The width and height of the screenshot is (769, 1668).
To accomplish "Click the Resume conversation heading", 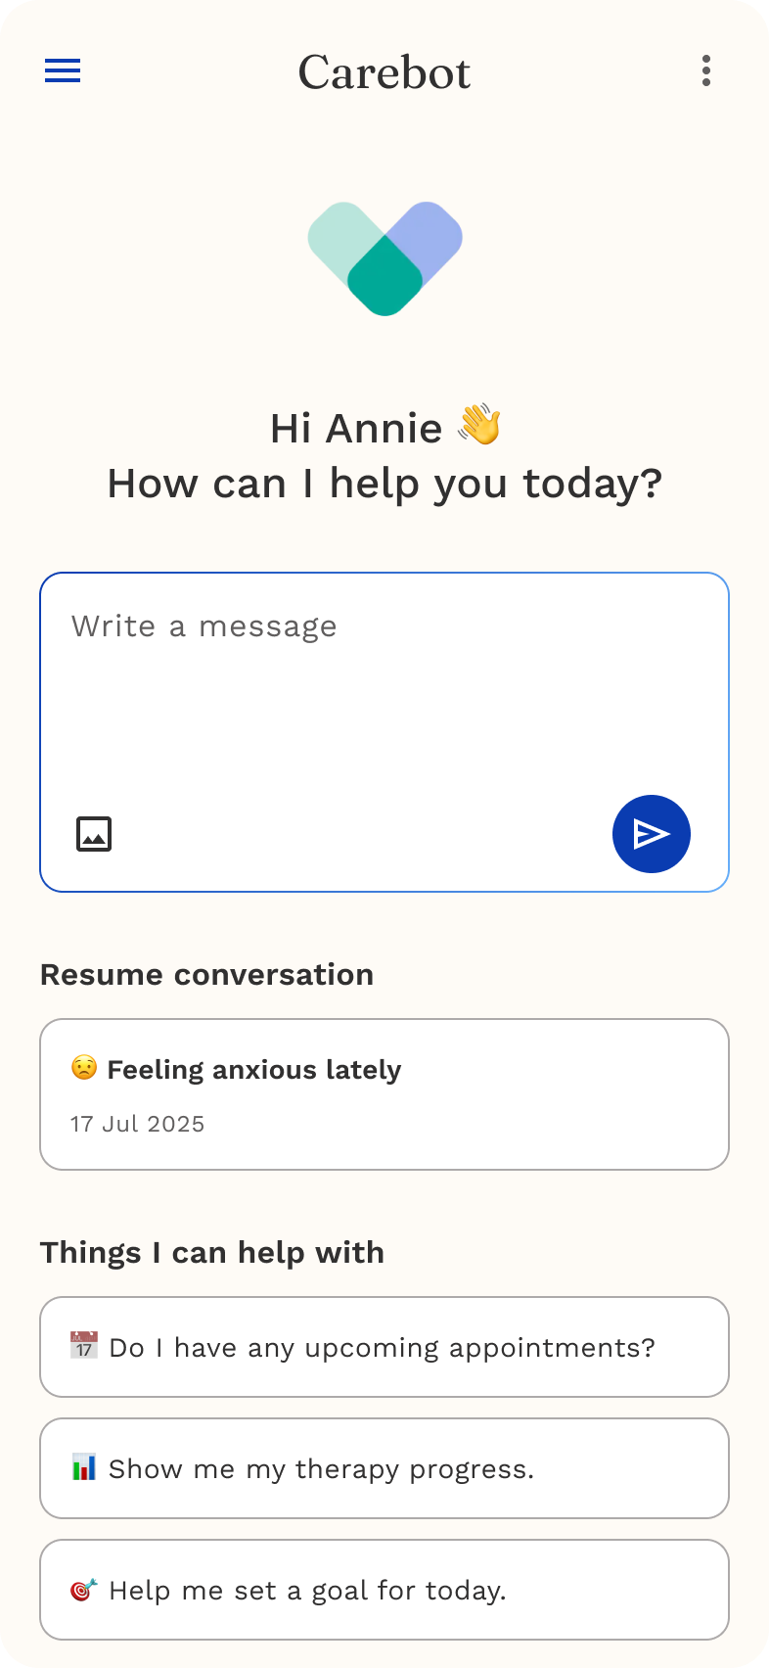I will tap(206, 975).
